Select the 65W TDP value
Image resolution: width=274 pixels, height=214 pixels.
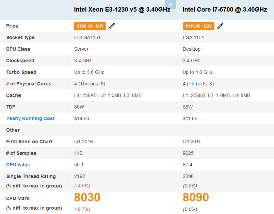188,107
